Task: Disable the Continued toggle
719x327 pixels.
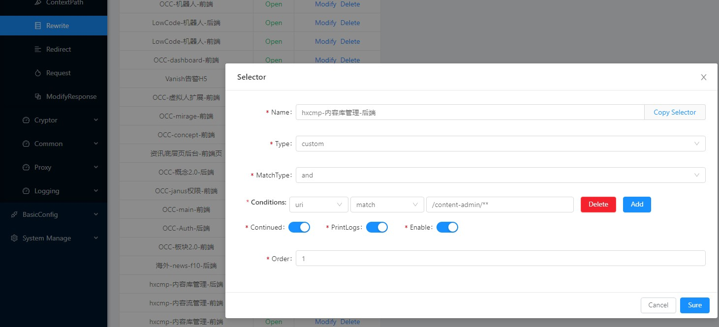Action: pos(299,227)
